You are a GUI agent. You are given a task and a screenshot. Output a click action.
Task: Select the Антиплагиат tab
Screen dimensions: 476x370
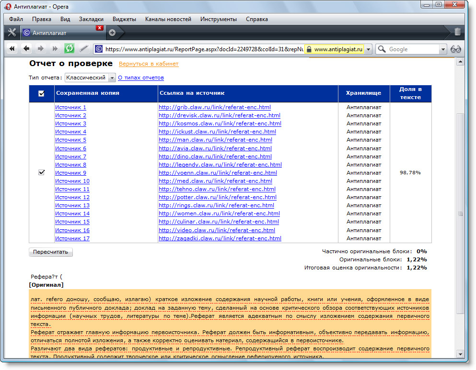tap(62, 33)
